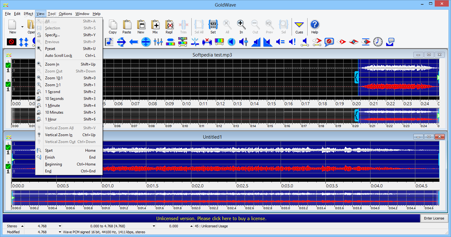This screenshot has height=237, width=451.
Task: Click start selection brace marker in Softpedia waveform
Action: pos(356,77)
